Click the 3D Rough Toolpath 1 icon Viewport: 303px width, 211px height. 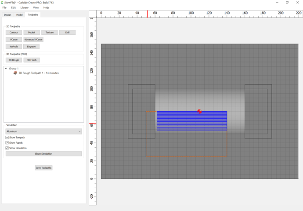coord(15,73)
